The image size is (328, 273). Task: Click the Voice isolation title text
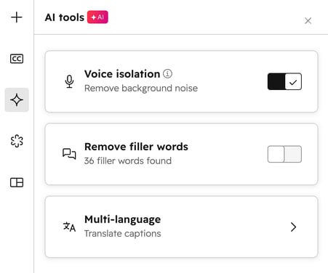point(122,74)
